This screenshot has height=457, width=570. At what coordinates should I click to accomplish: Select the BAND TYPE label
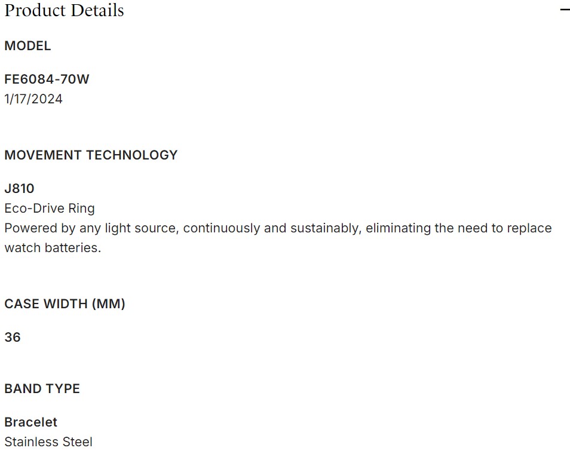point(42,389)
